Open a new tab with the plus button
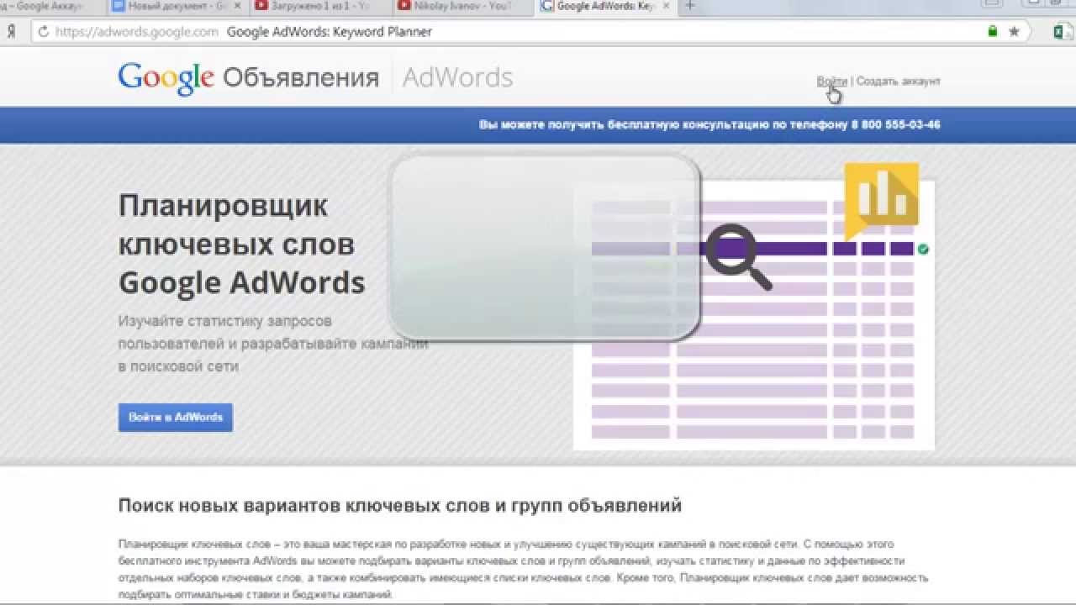 (691, 6)
